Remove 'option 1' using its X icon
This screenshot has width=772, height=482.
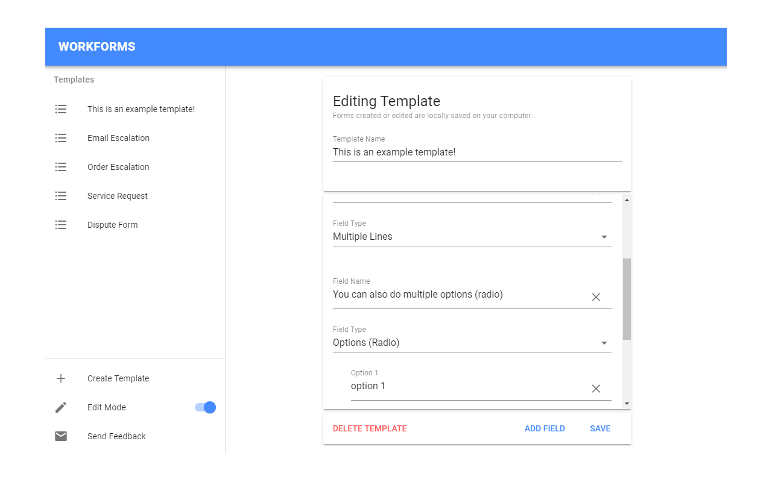tap(596, 389)
